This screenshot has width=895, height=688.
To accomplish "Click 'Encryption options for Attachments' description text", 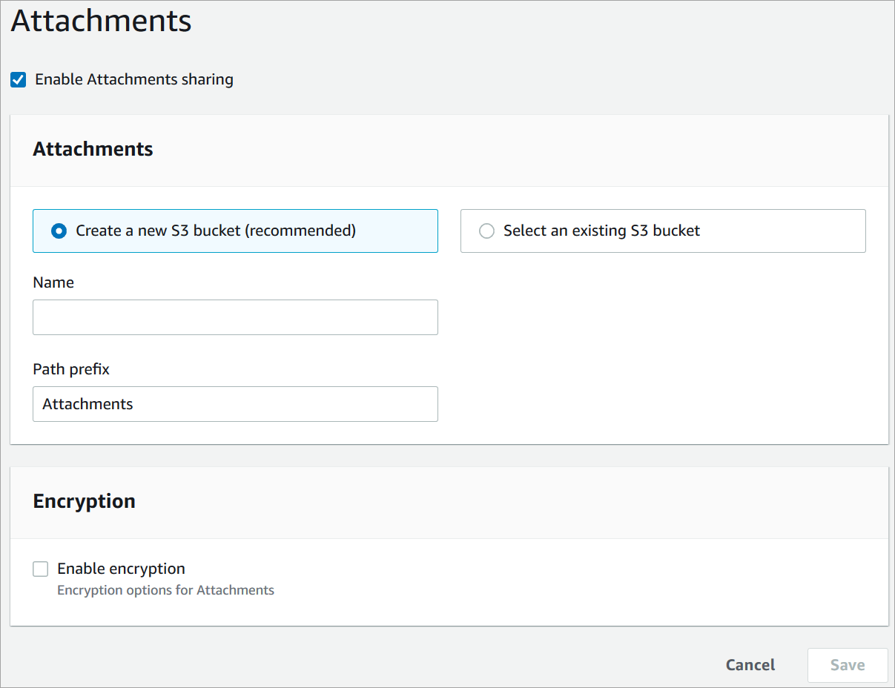I will pos(165,590).
